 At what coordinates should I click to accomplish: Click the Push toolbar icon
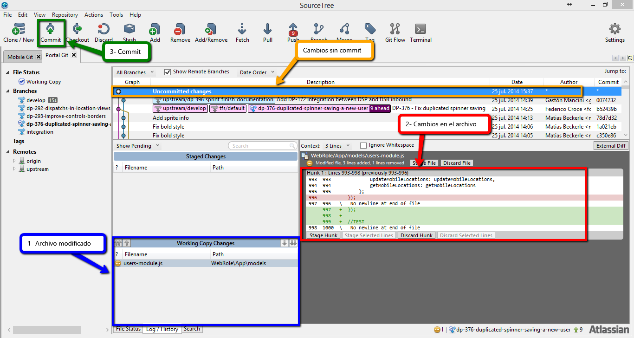coord(293,32)
